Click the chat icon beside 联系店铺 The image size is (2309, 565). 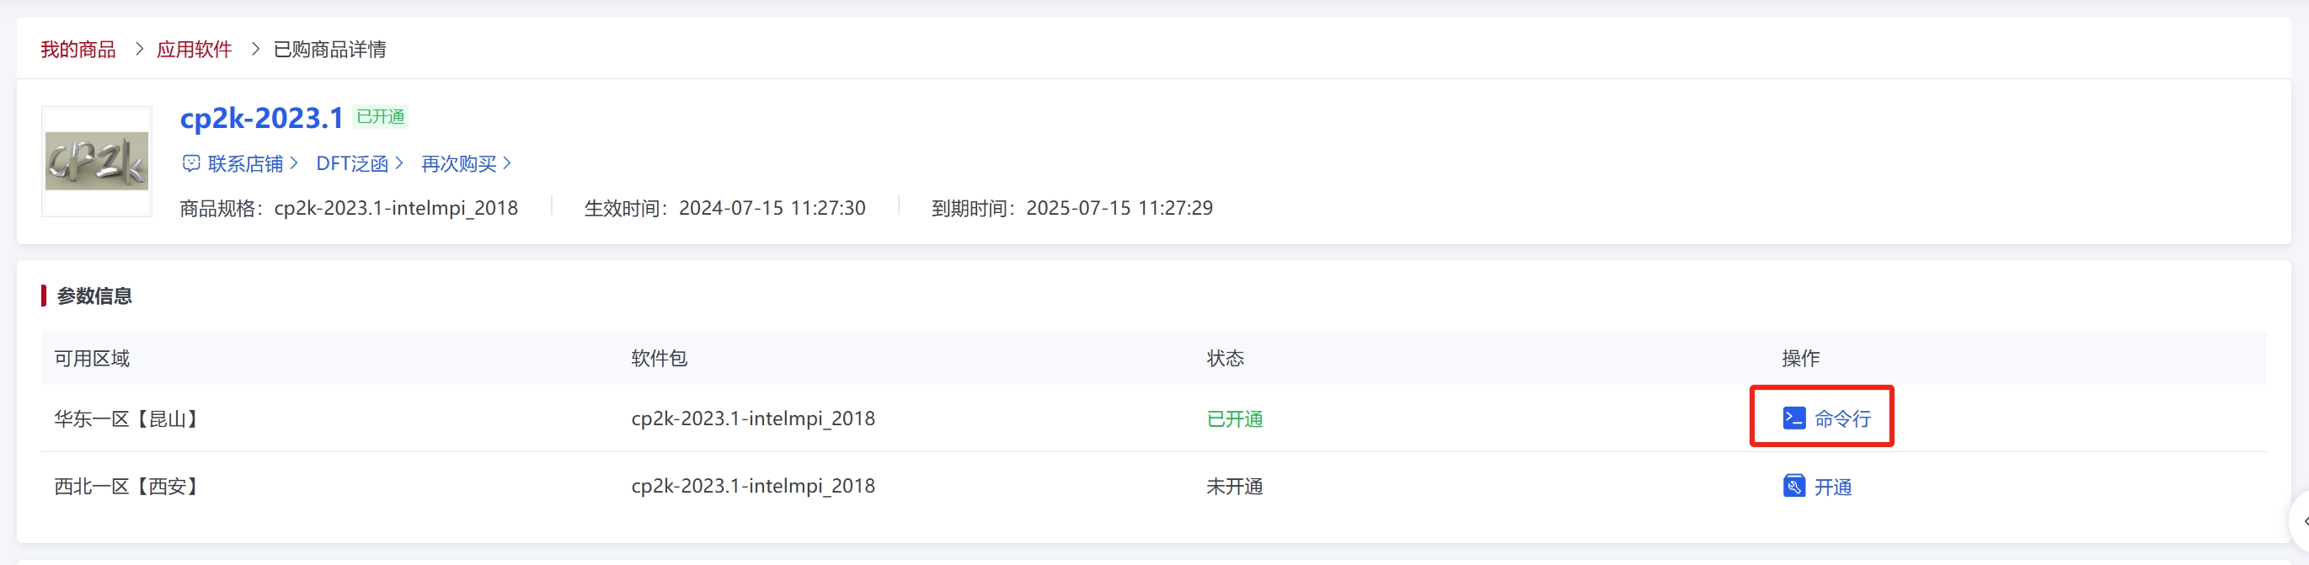[x=191, y=163]
